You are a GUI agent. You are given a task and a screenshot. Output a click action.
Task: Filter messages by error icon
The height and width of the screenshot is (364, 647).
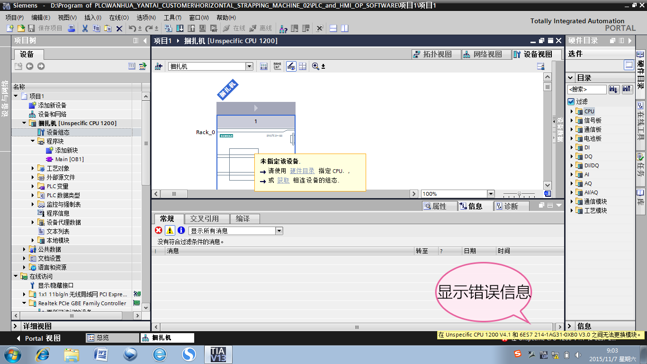pos(159,230)
